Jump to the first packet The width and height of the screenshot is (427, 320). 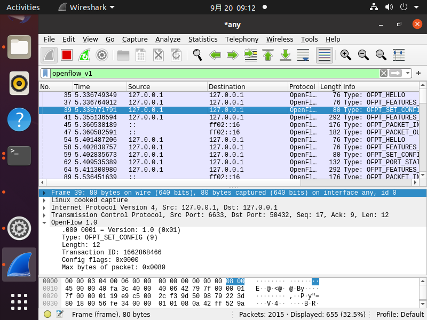tap(268, 55)
